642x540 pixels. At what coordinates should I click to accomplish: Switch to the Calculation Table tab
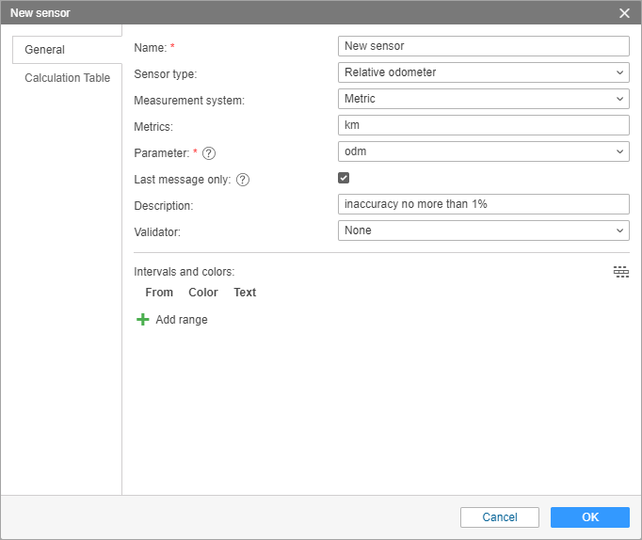coord(67,78)
